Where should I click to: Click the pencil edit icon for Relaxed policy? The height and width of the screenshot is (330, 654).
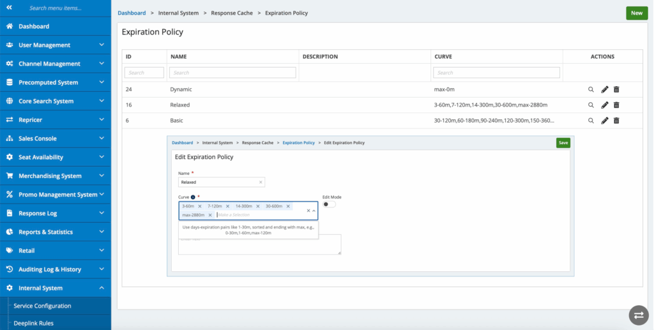(x=605, y=105)
